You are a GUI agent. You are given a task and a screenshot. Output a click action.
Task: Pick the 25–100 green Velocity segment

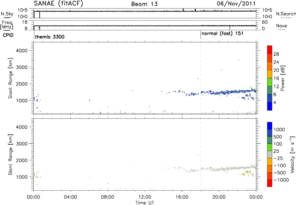pos(270,147)
